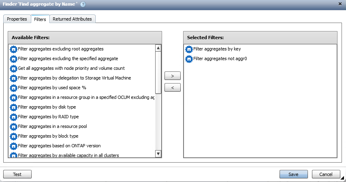
Task: Click icon beside 'Filter aggregates in a resource pool'
Action: pyautogui.click(x=13, y=127)
